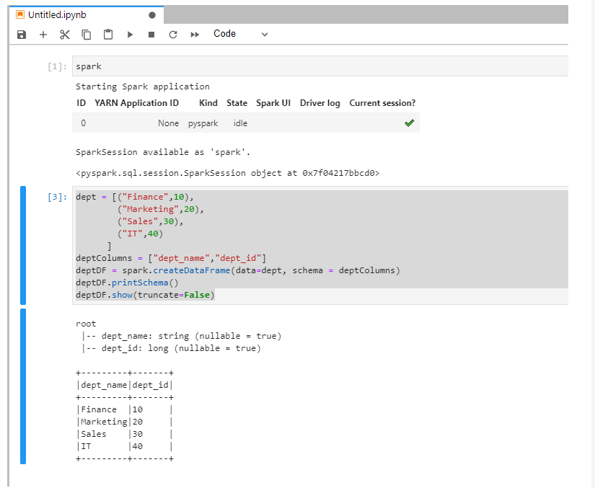
Task: Click the 'dept_id: long' schema line
Action: [171, 348]
